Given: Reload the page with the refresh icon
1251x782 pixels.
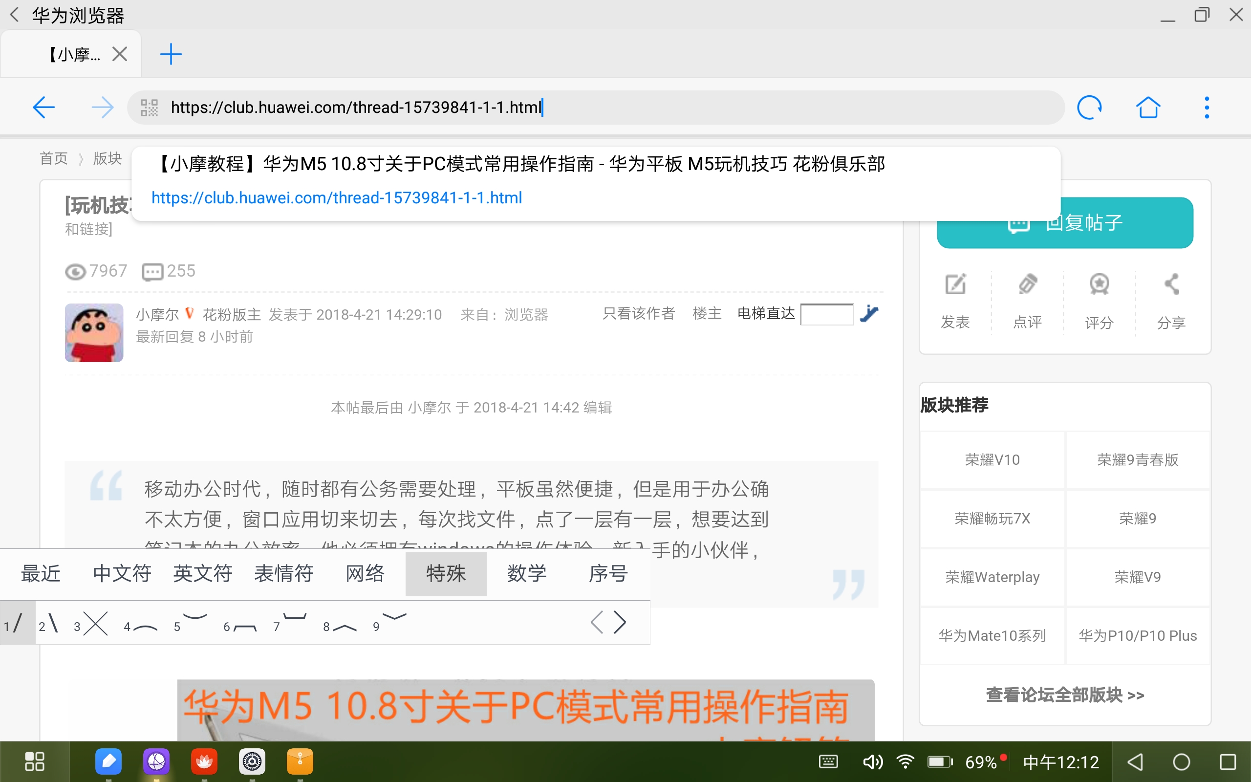Looking at the screenshot, I should (1089, 108).
